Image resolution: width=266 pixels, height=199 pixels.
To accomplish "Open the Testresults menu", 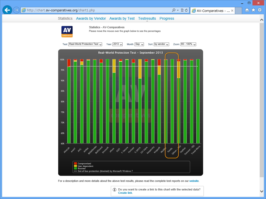I will (147, 18).
